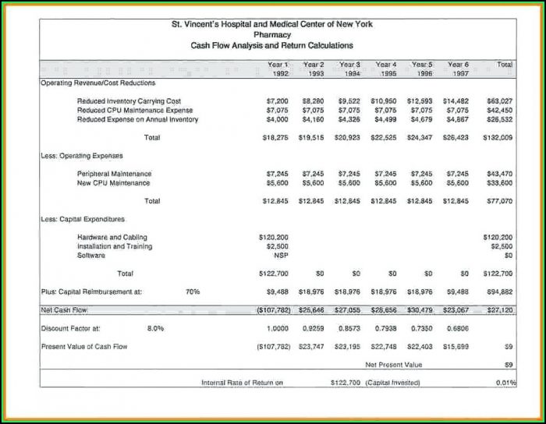Select "Operating Revenue/Cost Reductions" section label

[x=98, y=83]
